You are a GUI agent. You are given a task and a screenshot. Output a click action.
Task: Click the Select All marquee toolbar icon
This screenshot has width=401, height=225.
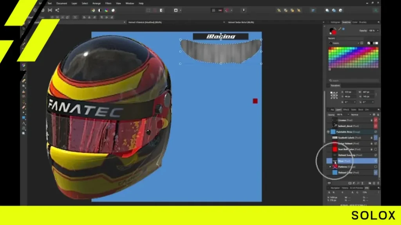click(148, 11)
